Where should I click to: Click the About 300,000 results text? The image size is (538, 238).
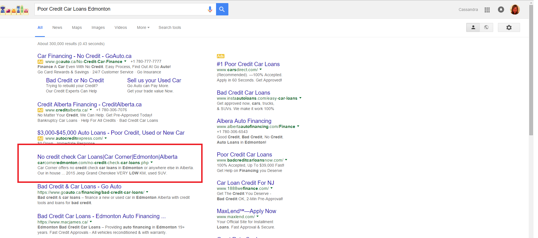tap(71, 44)
